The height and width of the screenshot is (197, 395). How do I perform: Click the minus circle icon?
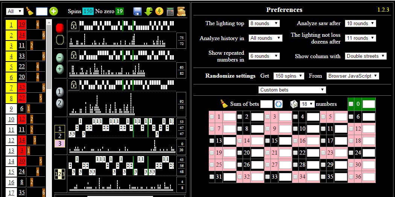(60, 57)
